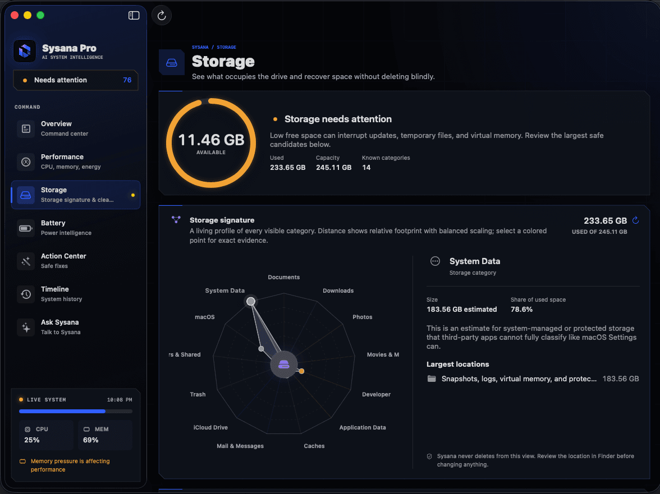Click the Trash radar label

coord(198,394)
